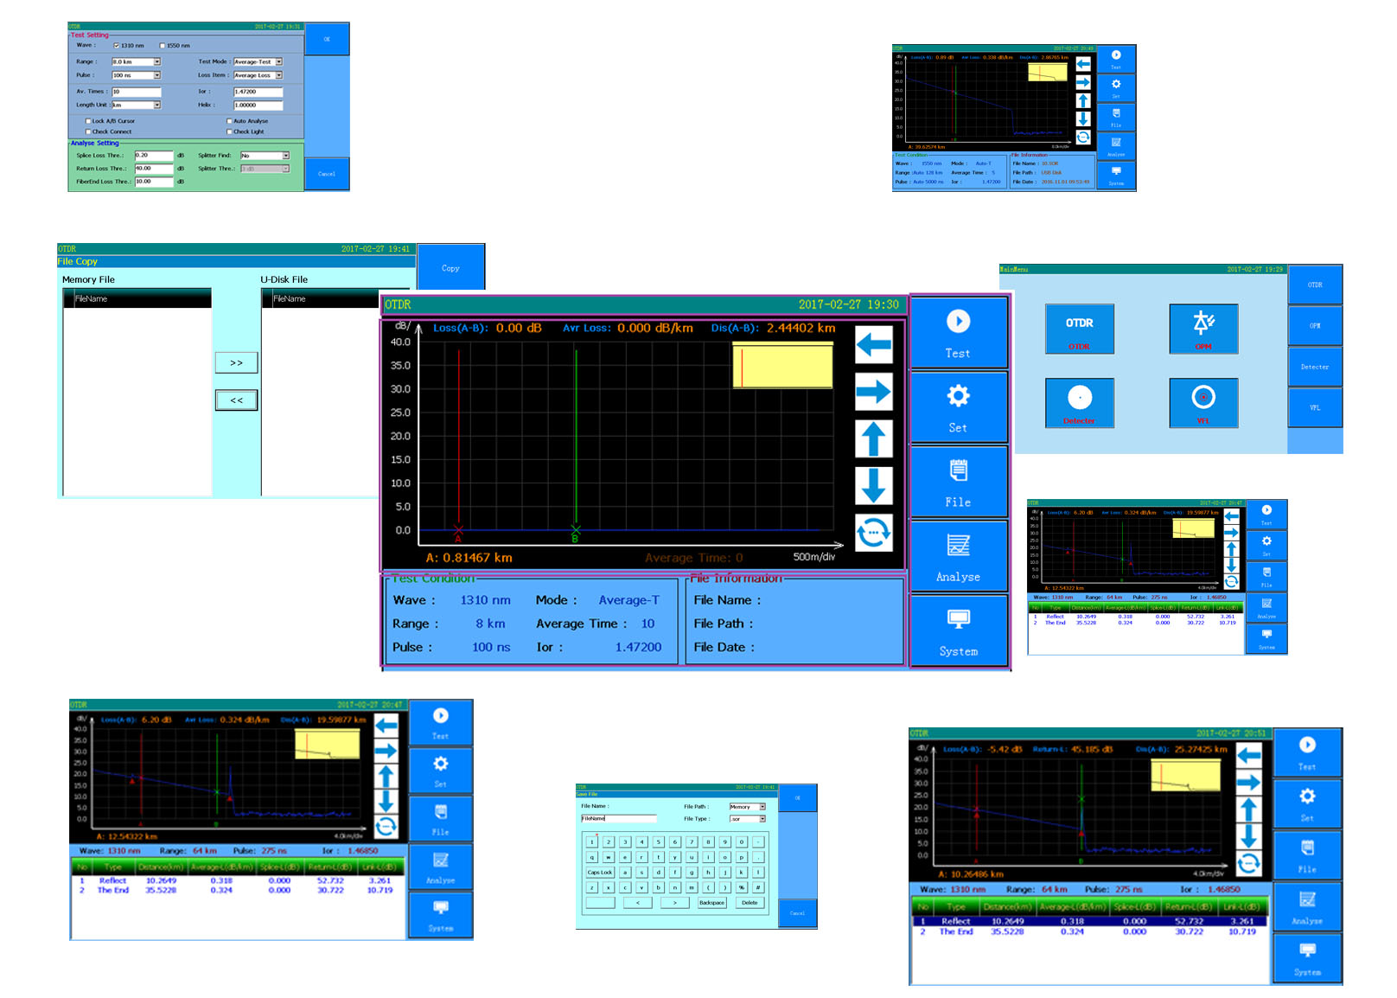Image resolution: width=1397 pixels, height=998 pixels.
Task: Enable Check Light checkbox
Action: (x=229, y=132)
